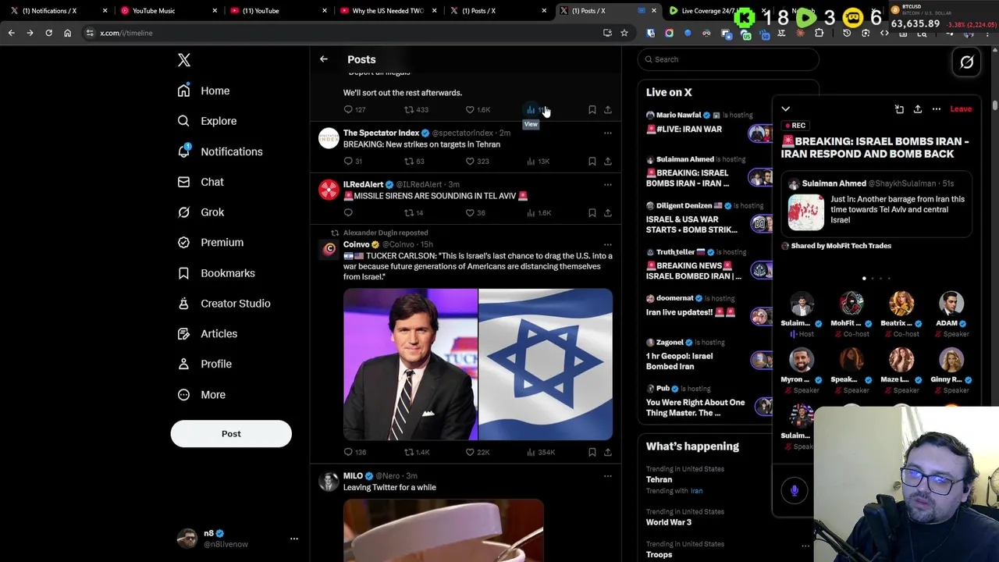Bookmark the ILRedAlert post
This screenshot has width=999, height=562.
(592, 212)
